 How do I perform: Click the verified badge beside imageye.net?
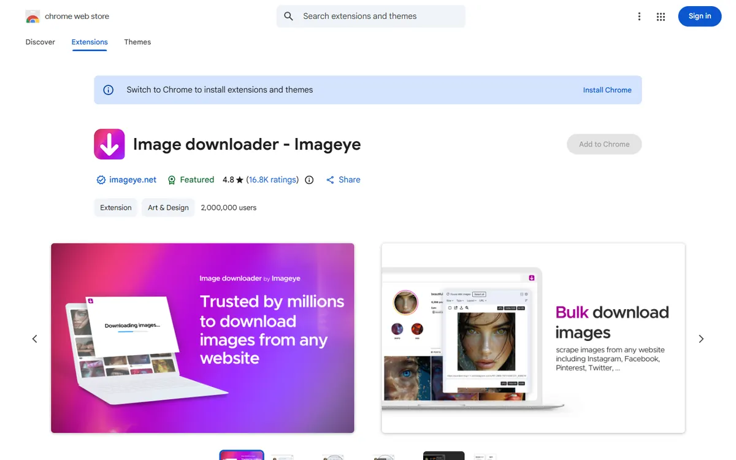click(101, 180)
